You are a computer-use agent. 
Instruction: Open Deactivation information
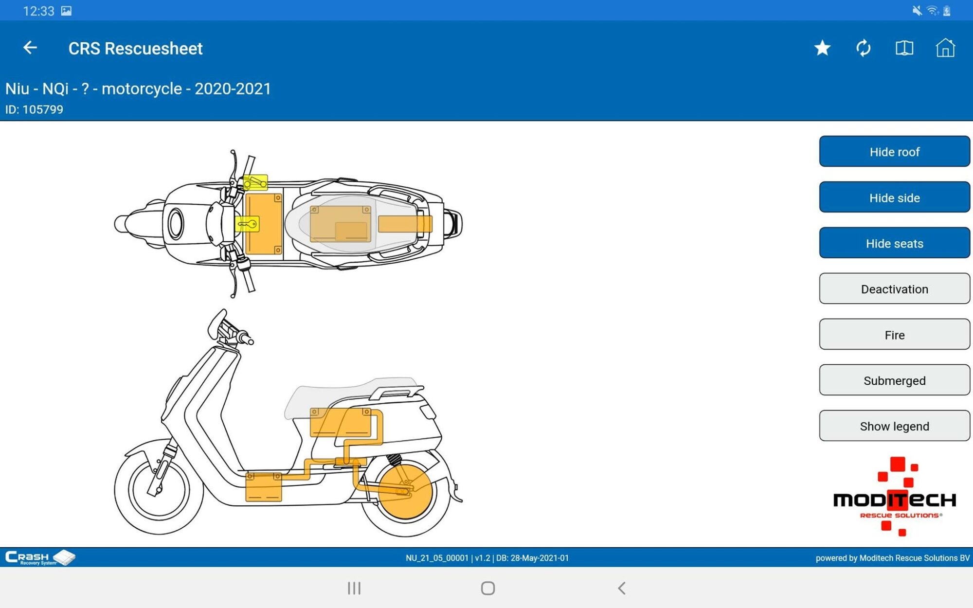pyautogui.click(x=894, y=289)
